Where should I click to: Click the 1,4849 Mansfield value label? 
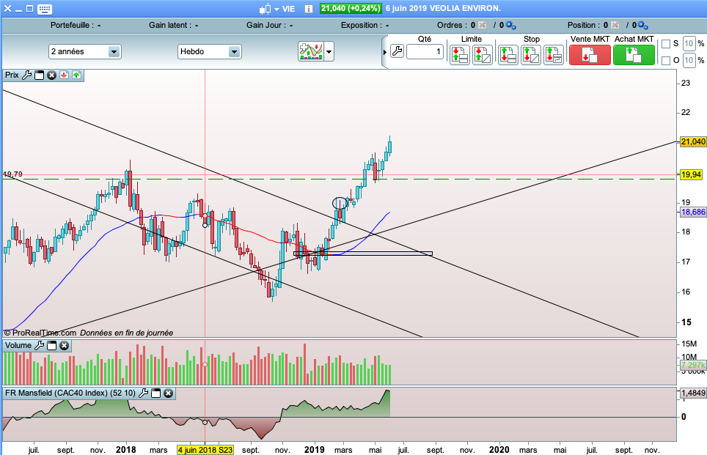click(x=693, y=393)
